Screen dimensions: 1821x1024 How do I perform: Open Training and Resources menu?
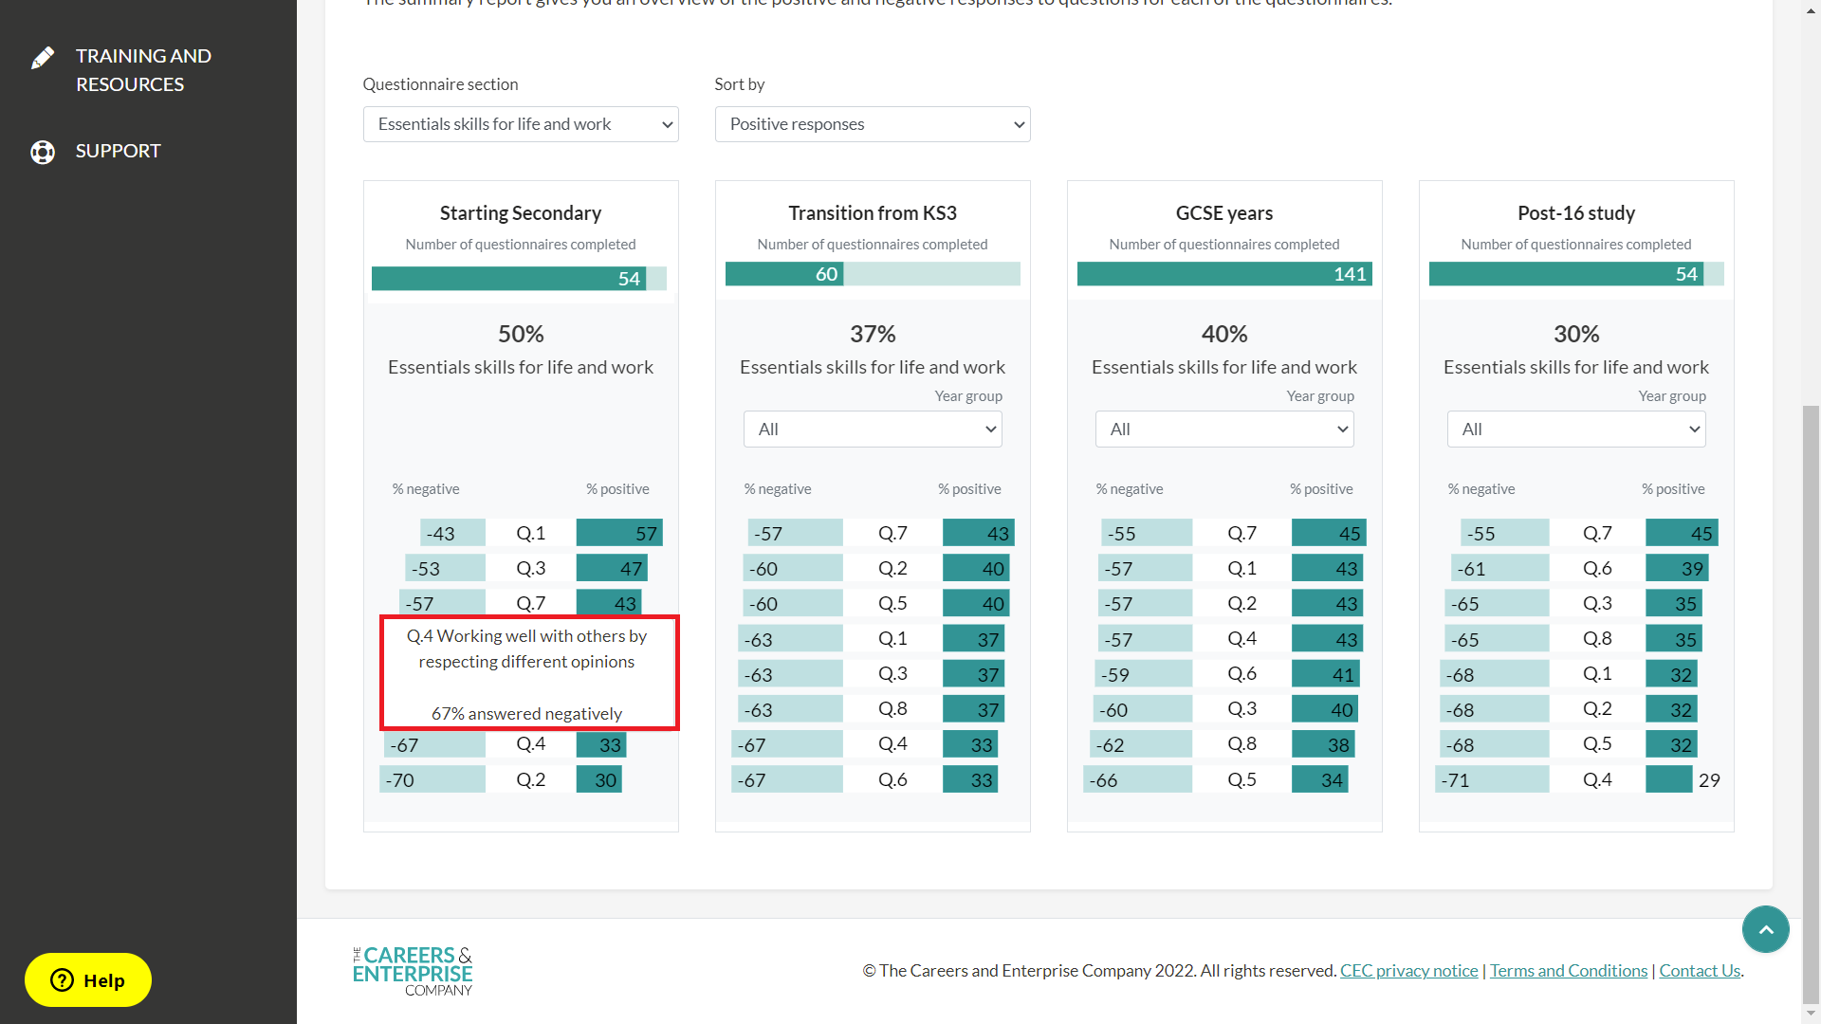click(143, 70)
